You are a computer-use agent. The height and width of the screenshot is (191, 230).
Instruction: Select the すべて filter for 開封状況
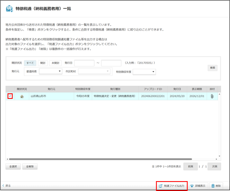tap(30, 63)
